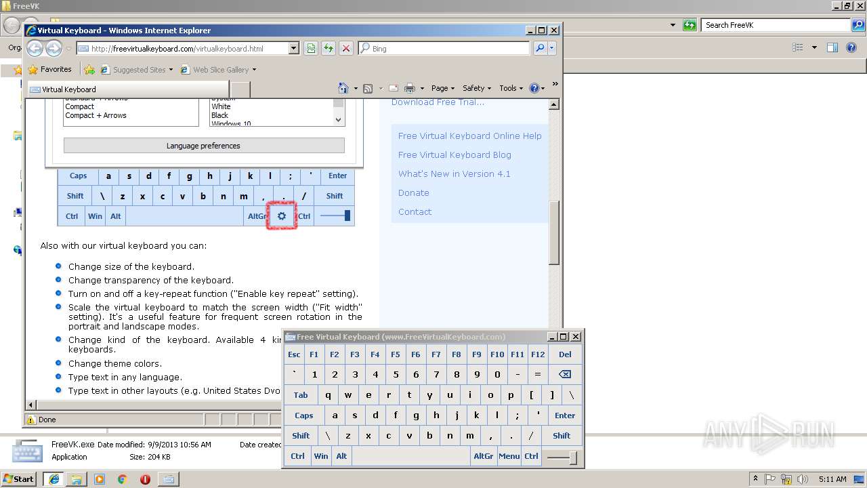Select the Virtual Keyboard browser tab
Screen dimensions: 867x488
tap(127, 89)
